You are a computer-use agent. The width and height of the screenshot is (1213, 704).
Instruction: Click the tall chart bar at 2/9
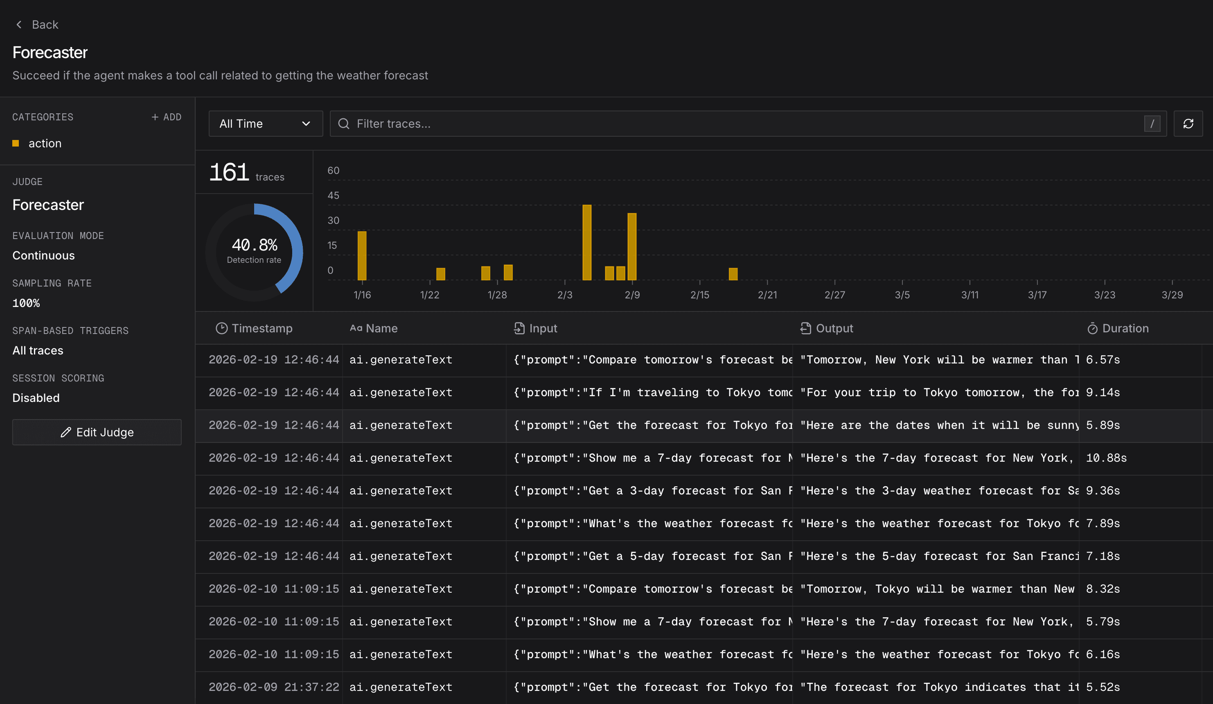632,246
